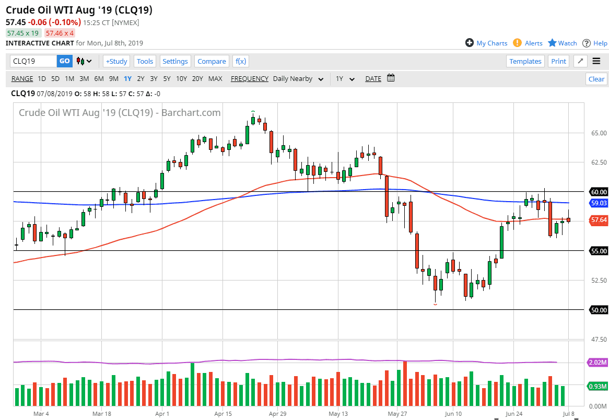Click the My Charts plus icon

(x=469, y=43)
